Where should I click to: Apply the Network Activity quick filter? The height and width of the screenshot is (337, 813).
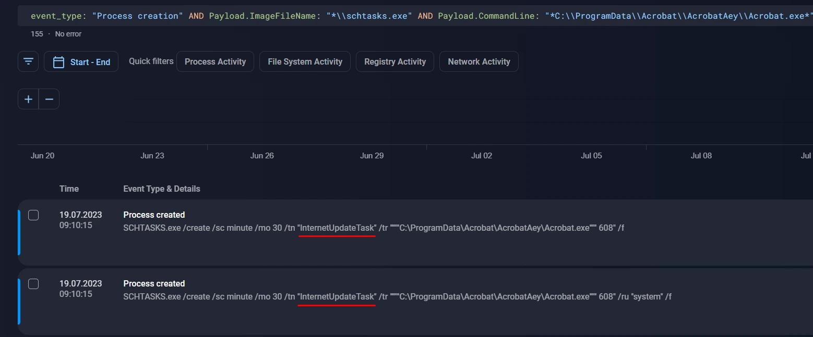pos(479,61)
